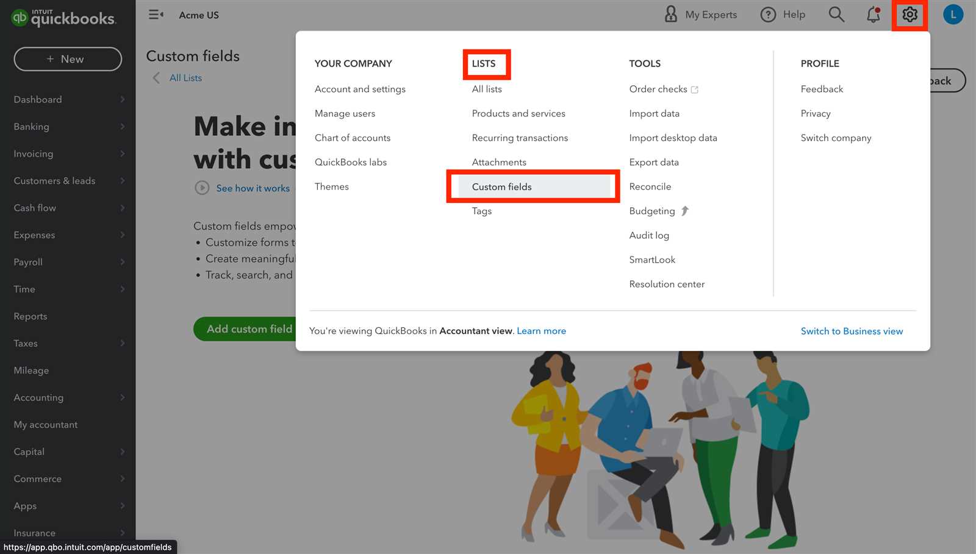Select Custom fields under Lists
Image resolution: width=976 pixels, height=554 pixels.
534,186
